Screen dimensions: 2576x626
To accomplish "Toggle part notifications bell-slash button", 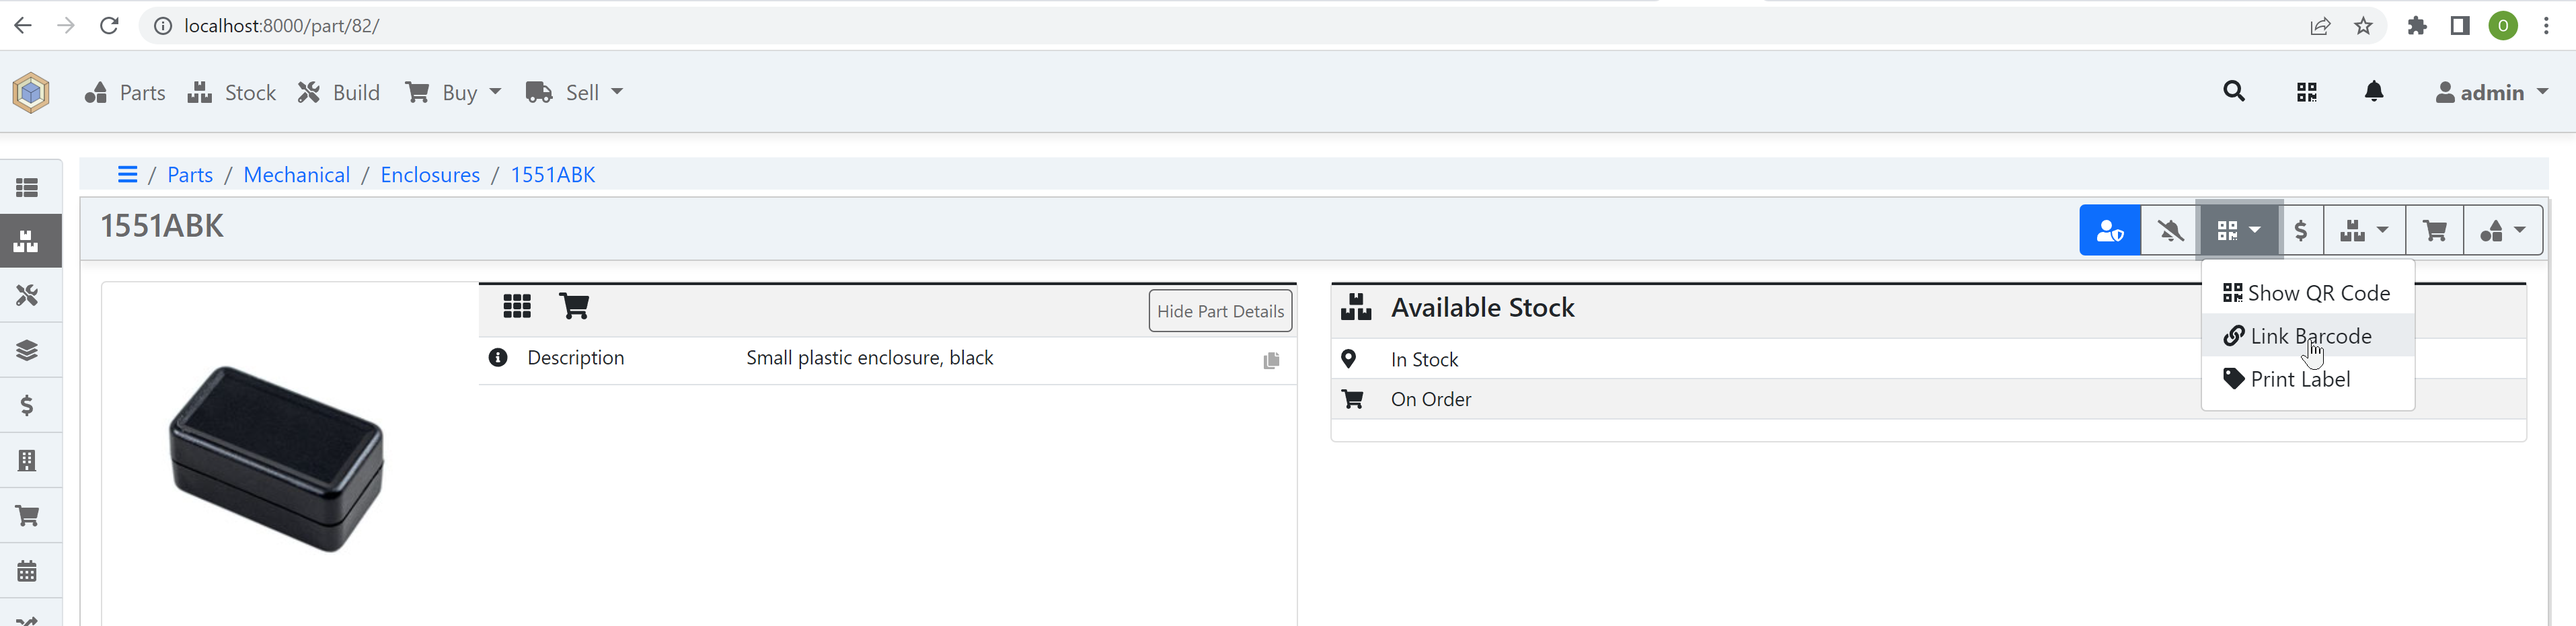I will [2169, 231].
